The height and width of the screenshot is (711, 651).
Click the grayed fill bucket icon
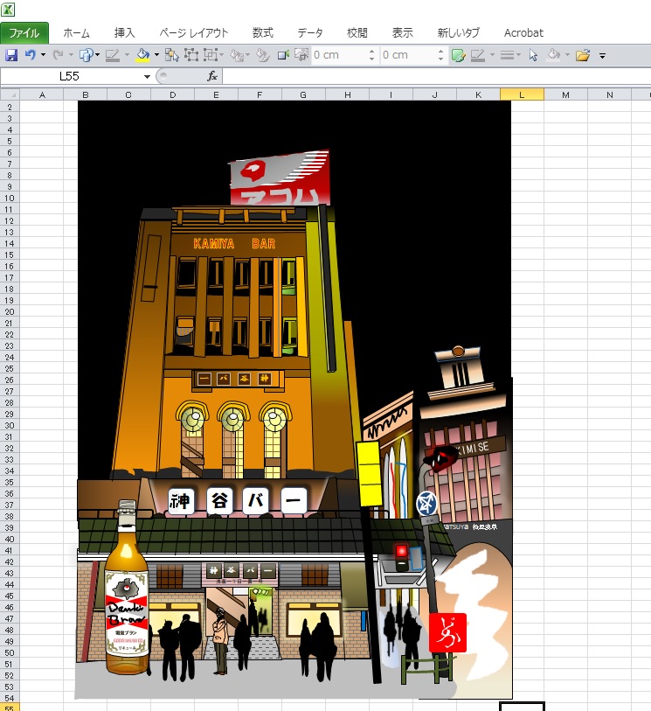point(553,55)
